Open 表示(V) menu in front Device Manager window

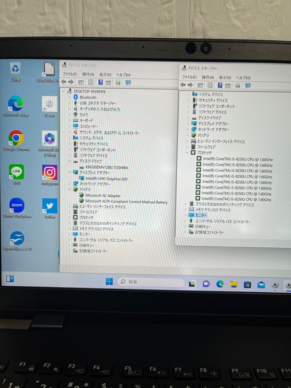[x=225, y=78]
